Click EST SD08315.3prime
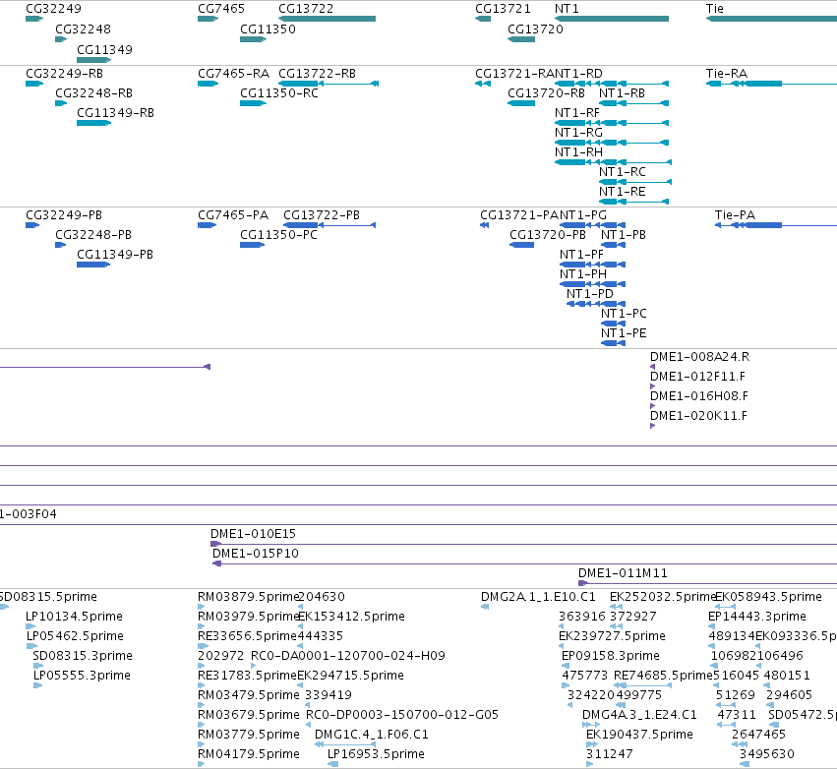The image size is (837, 769). 83,656
